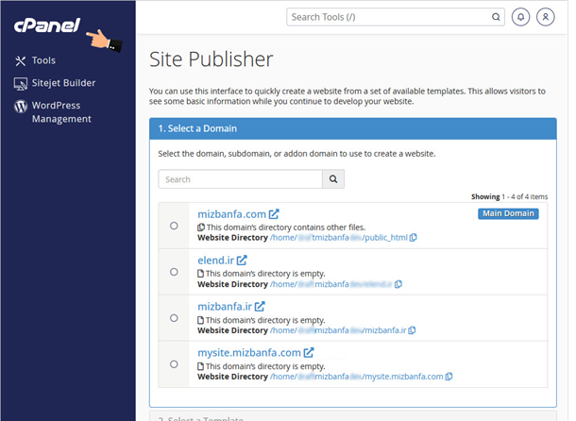The height and width of the screenshot is (421, 576).
Task: Open the mysite.mizbanfa.com domain link
Action: [x=249, y=353]
